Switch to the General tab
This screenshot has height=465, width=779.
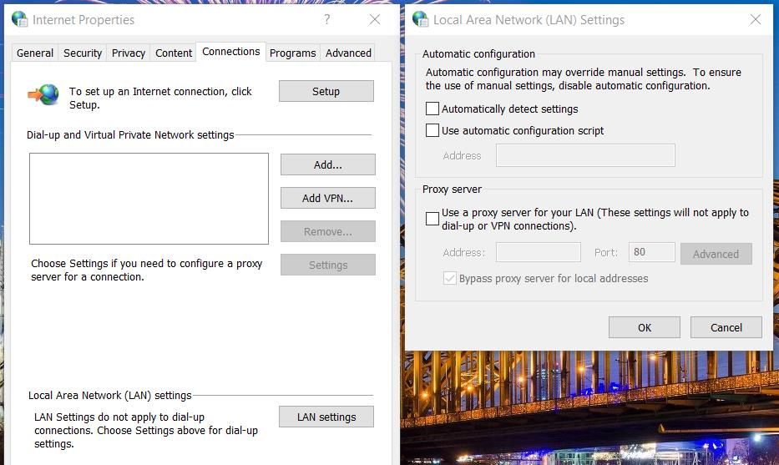35,53
